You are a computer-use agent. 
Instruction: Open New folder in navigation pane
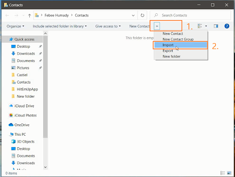coord(26,96)
